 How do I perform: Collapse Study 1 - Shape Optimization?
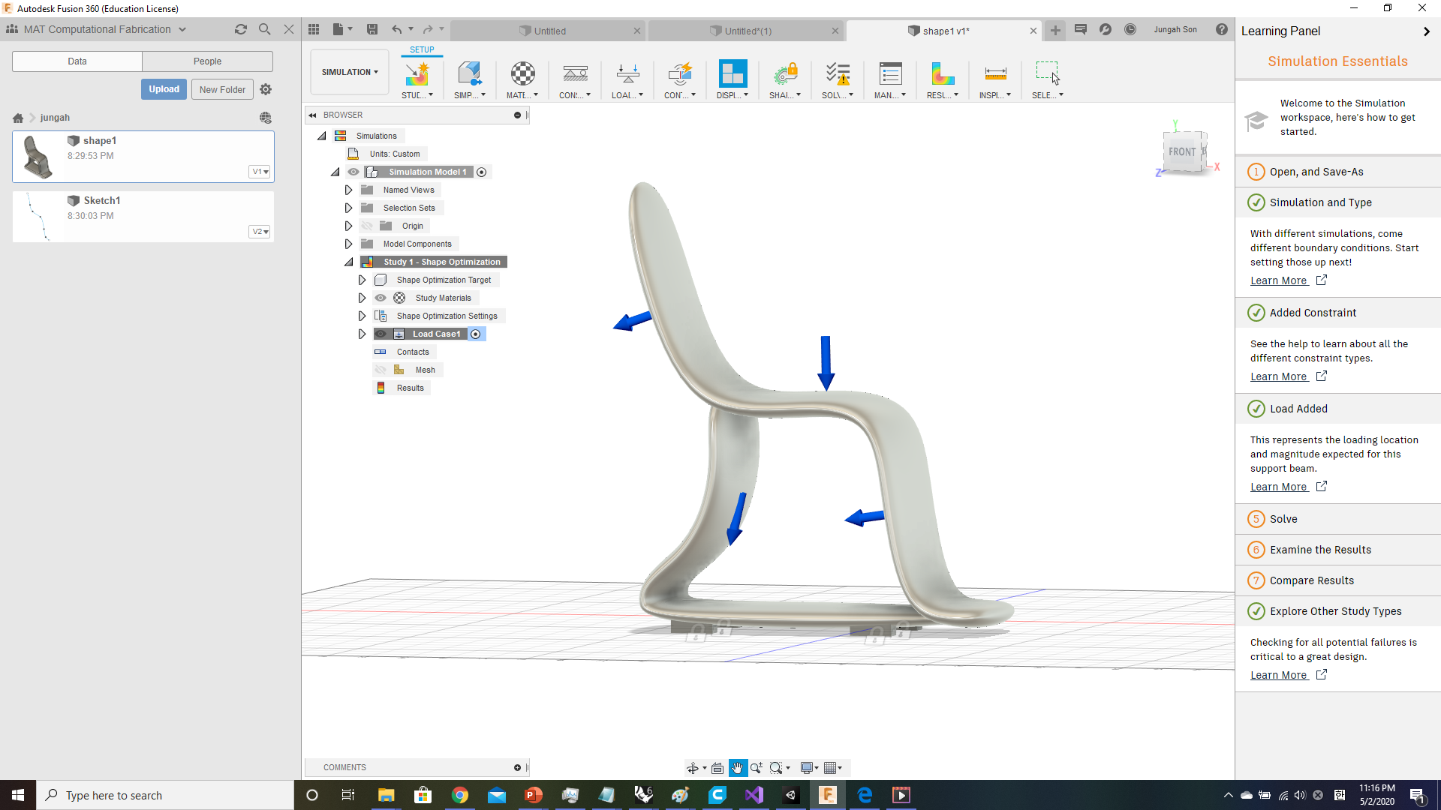pyautogui.click(x=348, y=262)
